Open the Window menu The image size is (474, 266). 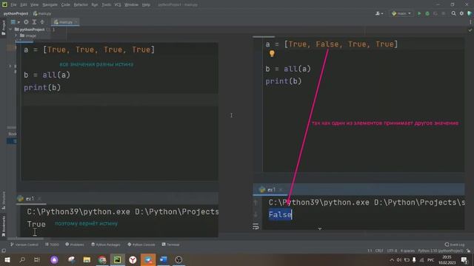coord(132,5)
